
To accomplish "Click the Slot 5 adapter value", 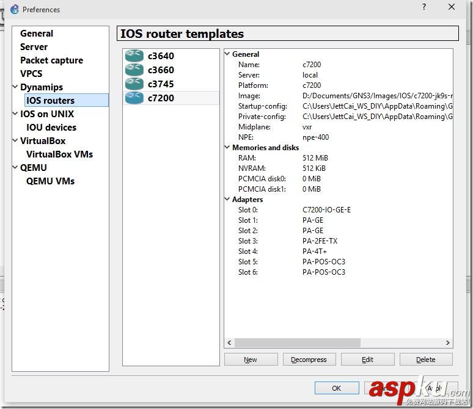I will tap(324, 262).
